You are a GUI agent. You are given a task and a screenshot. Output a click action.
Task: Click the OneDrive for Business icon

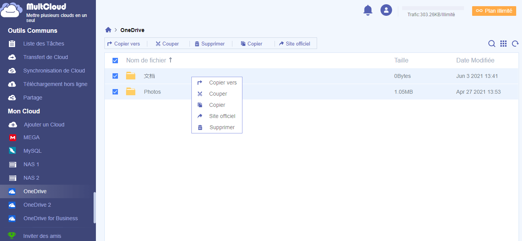(12, 218)
